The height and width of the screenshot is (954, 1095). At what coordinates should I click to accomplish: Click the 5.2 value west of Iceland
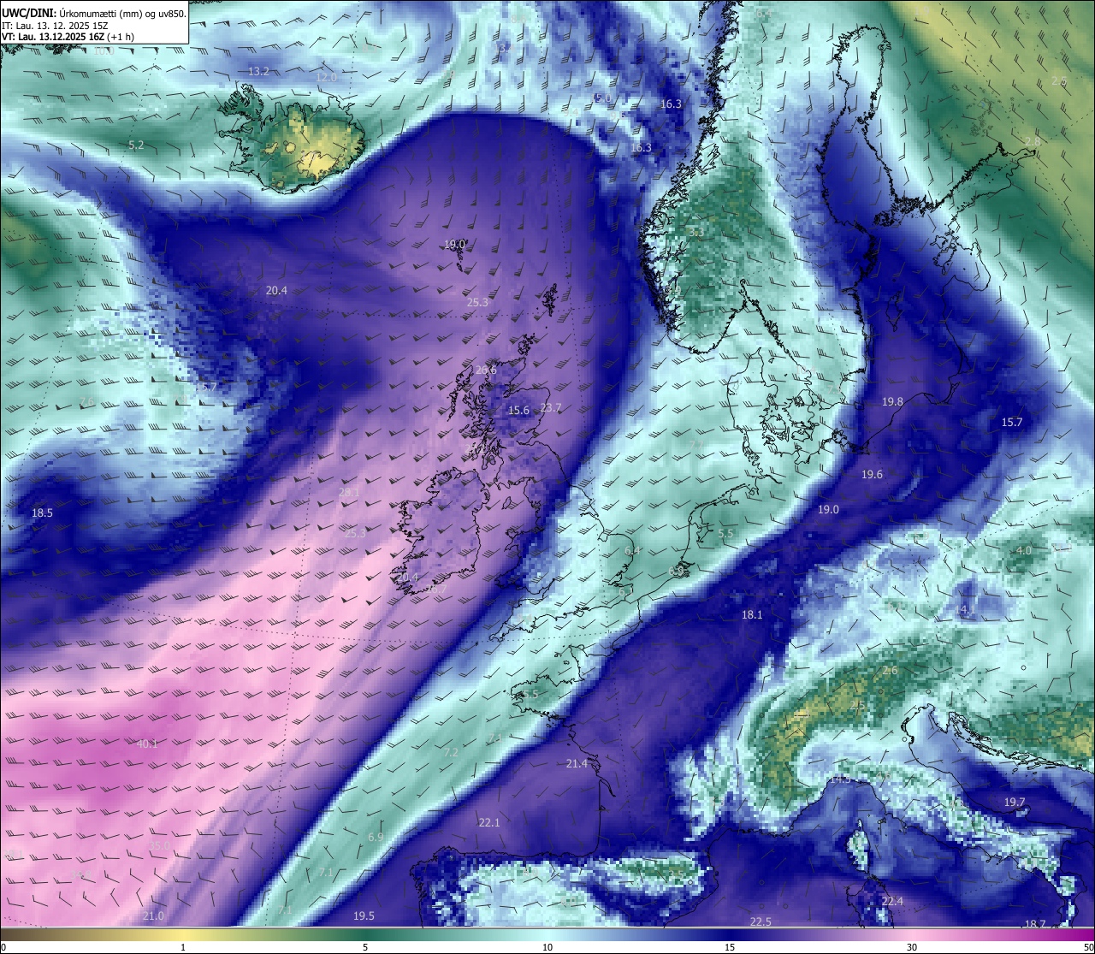[x=136, y=145]
